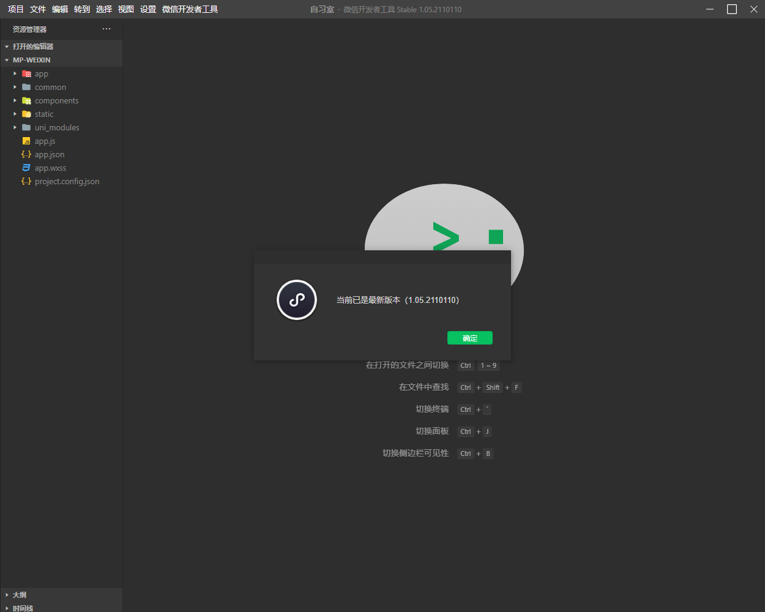
Task: Maximize the developer tools window
Action: pyautogui.click(x=732, y=9)
